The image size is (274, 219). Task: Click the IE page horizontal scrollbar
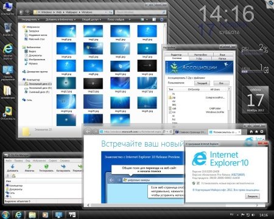[173, 205]
